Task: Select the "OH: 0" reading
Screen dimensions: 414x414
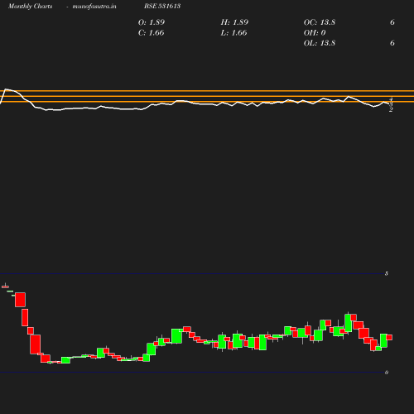Action: [315, 33]
